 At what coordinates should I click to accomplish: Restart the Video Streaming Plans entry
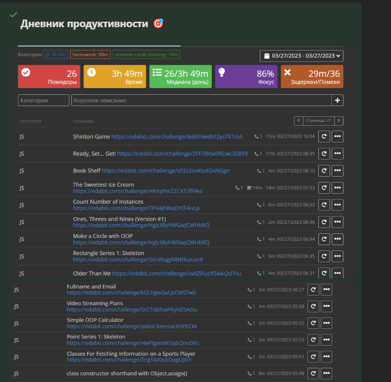coord(313,306)
